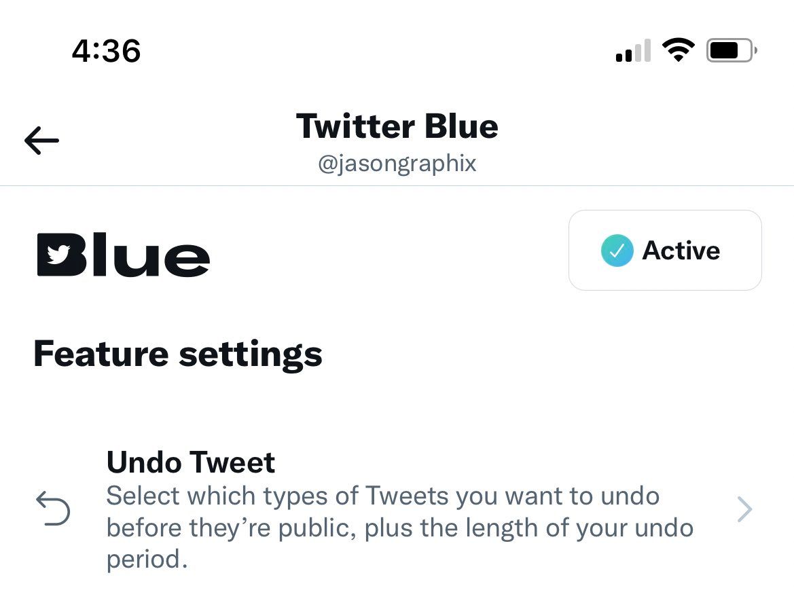This screenshot has height=605, width=794.
Task: Tap the Wi-Fi status icon
Action: click(678, 51)
